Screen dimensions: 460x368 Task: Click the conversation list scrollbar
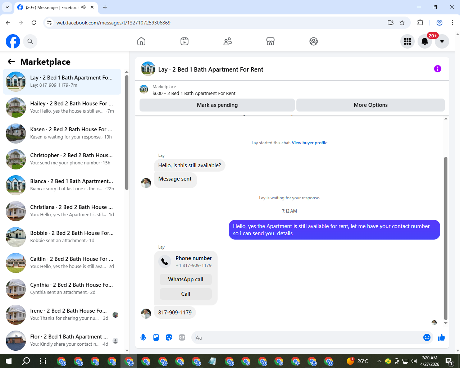click(x=127, y=132)
